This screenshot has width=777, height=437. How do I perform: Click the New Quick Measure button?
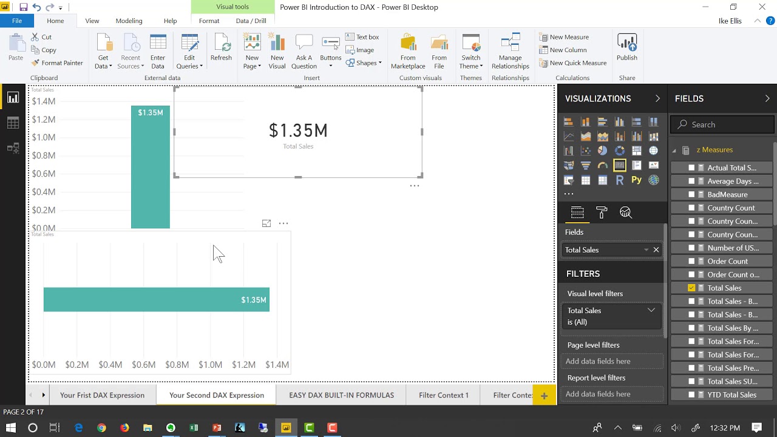point(572,63)
